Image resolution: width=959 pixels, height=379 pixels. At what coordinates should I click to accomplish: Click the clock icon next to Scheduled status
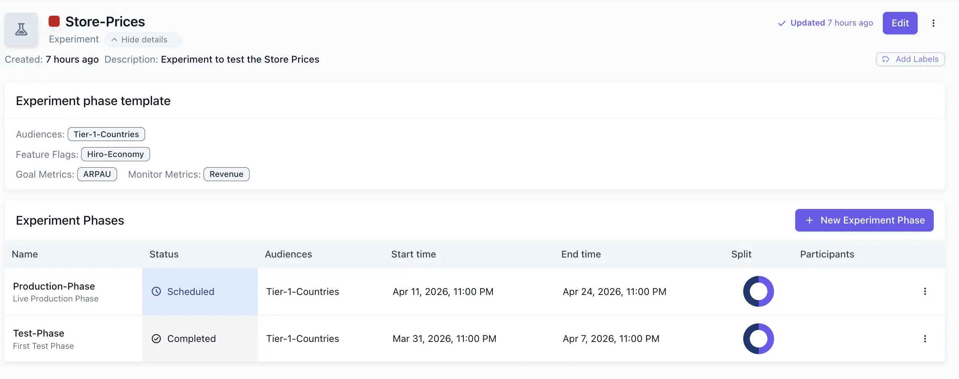tap(156, 291)
